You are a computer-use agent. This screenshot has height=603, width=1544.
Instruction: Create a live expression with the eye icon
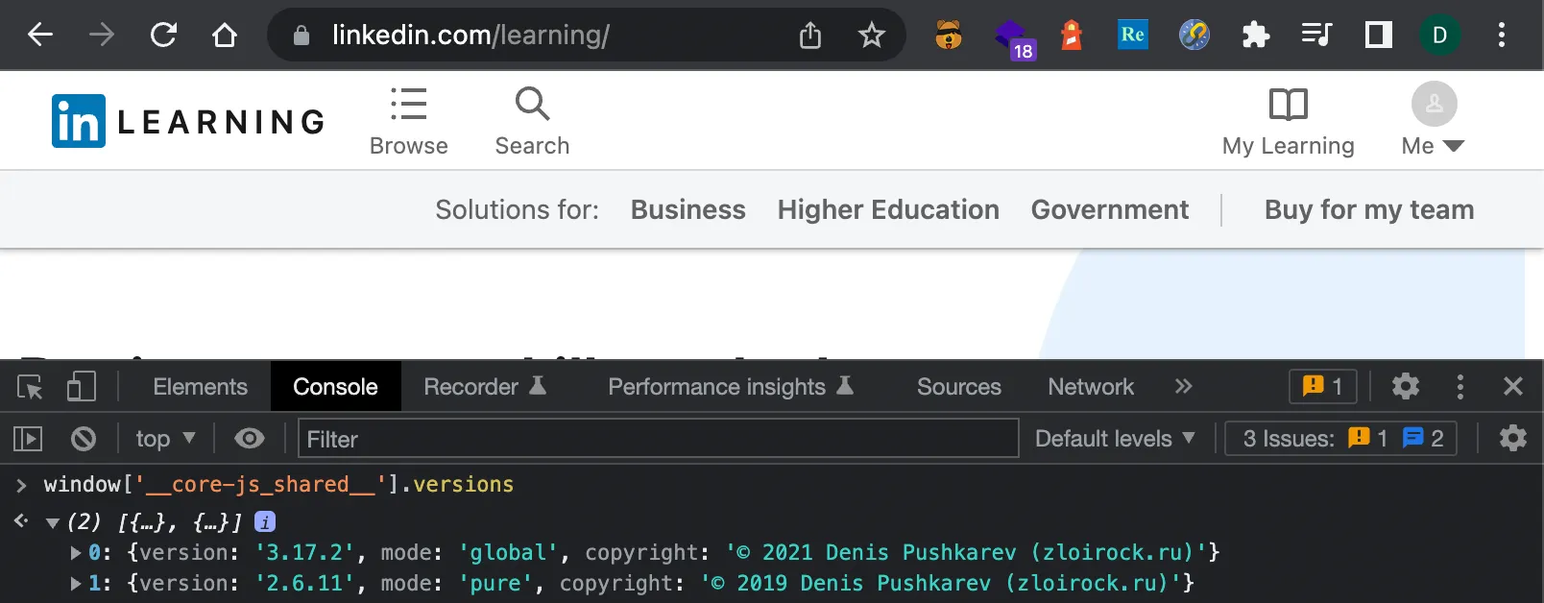coord(250,439)
